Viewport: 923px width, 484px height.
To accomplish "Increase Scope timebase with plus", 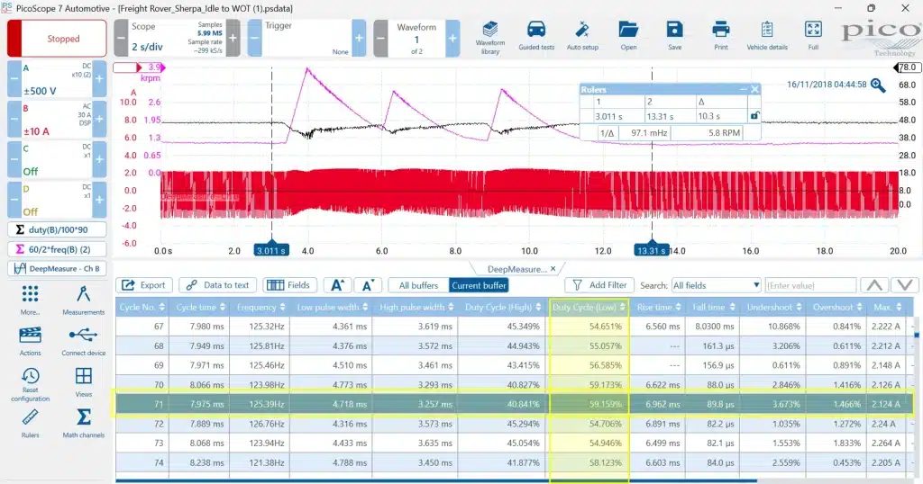I will [x=233, y=38].
